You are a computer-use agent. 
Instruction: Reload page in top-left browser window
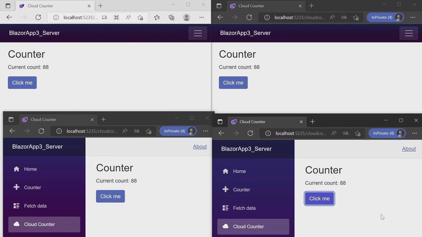[38, 18]
